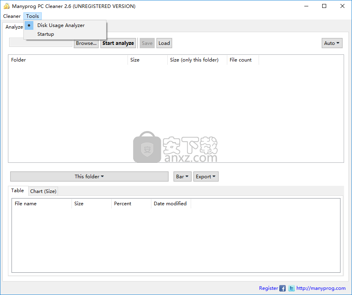
Task: Close the PC Cleaner window
Action: [342, 6]
